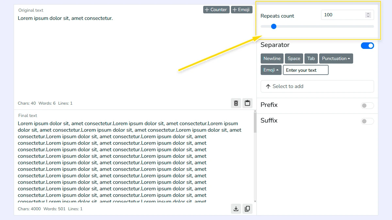Select Tab as the separator
The width and height of the screenshot is (392, 220).
pyautogui.click(x=311, y=58)
